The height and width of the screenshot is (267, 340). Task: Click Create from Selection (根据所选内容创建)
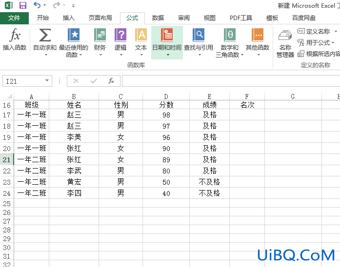pyautogui.click(x=319, y=54)
